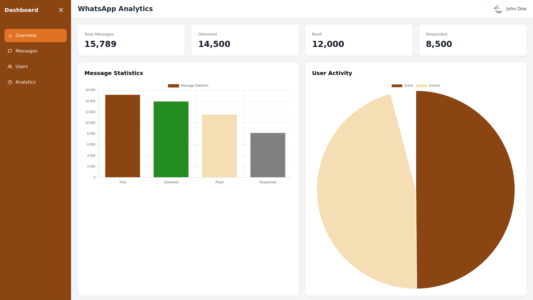The height and width of the screenshot is (300, 533).
Task: Click the brown Total bar
Action: tap(122, 136)
